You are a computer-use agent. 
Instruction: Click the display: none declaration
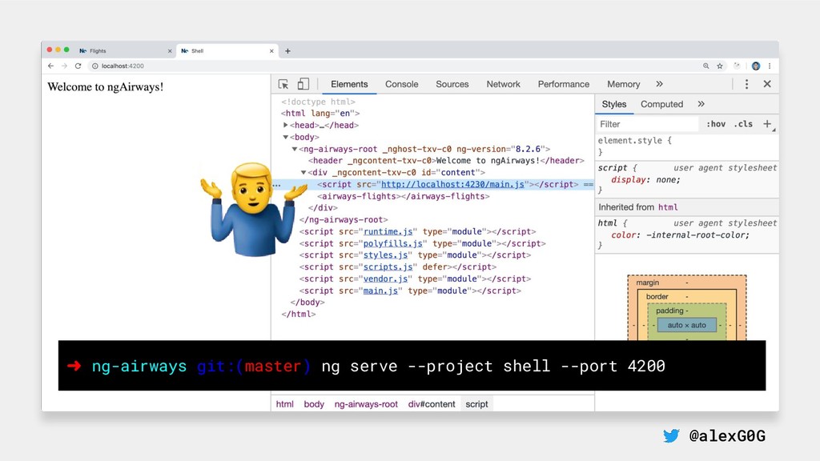pos(646,180)
